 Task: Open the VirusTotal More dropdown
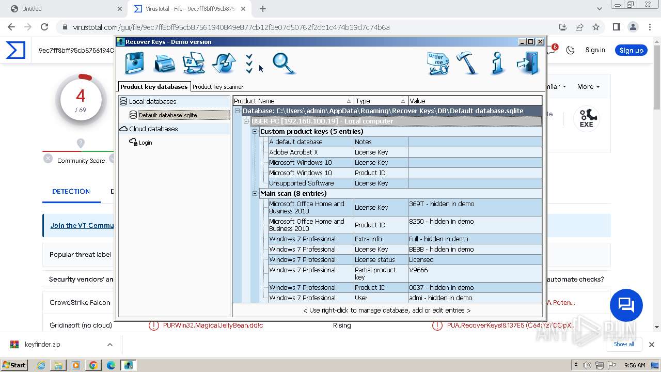pos(588,86)
